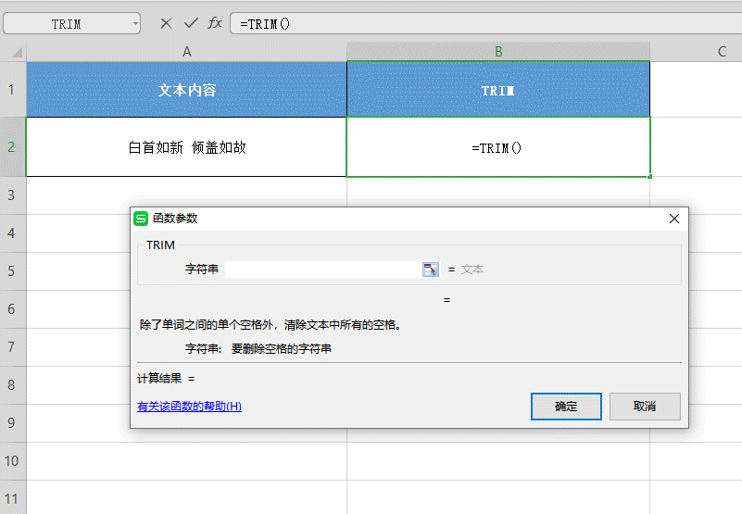Click the select-all corner of the sheet
This screenshot has width=742, height=514.
[12, 52]
